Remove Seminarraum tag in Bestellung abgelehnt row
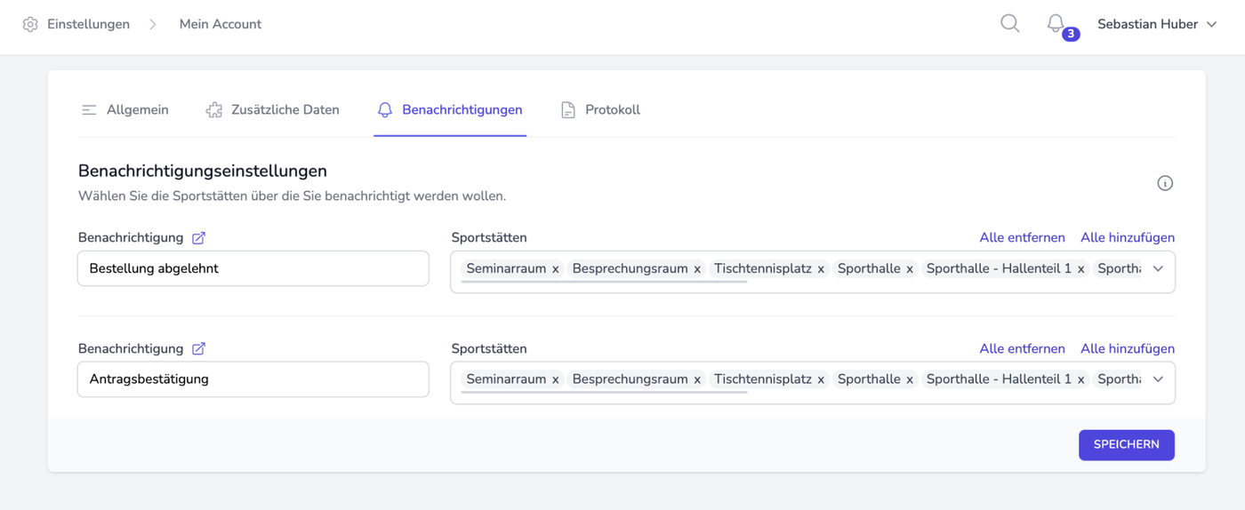This screenshot has height=510, width=1245. (x=556, y=269)
